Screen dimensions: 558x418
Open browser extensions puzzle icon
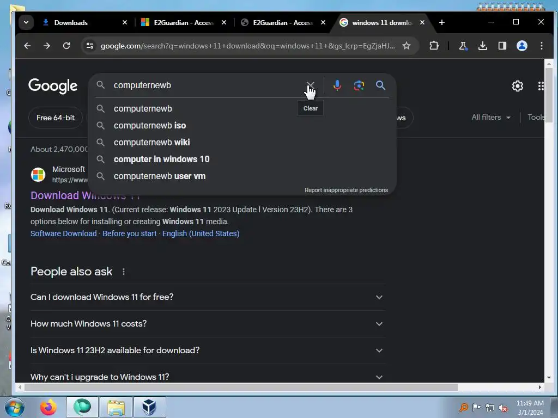tap(434, 46)
